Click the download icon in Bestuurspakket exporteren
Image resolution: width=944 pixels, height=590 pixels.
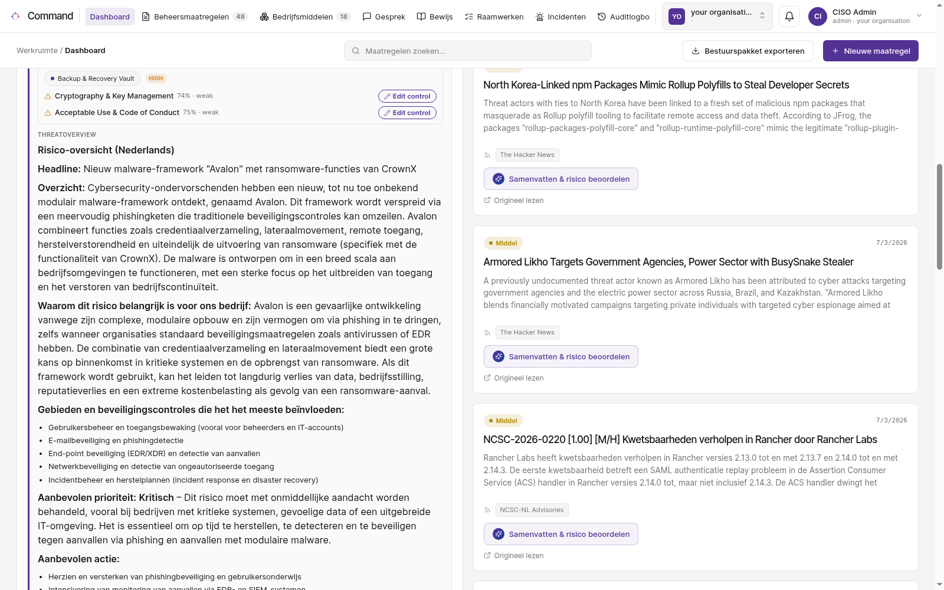pos(696,51)
